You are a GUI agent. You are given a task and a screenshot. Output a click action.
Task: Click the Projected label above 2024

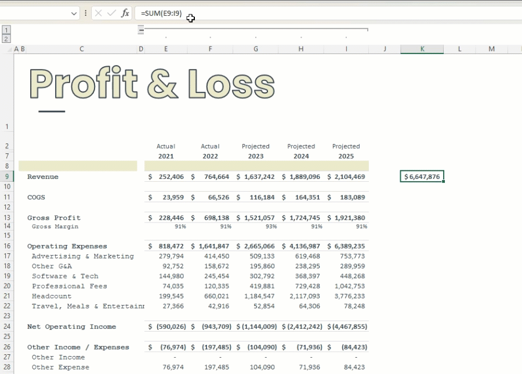pyautogui.click(x=301, y=146)
